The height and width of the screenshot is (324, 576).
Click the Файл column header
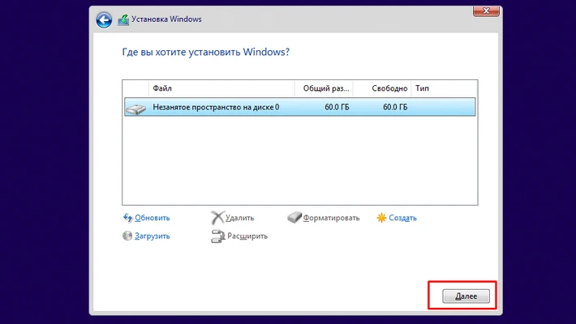point(221,88)
